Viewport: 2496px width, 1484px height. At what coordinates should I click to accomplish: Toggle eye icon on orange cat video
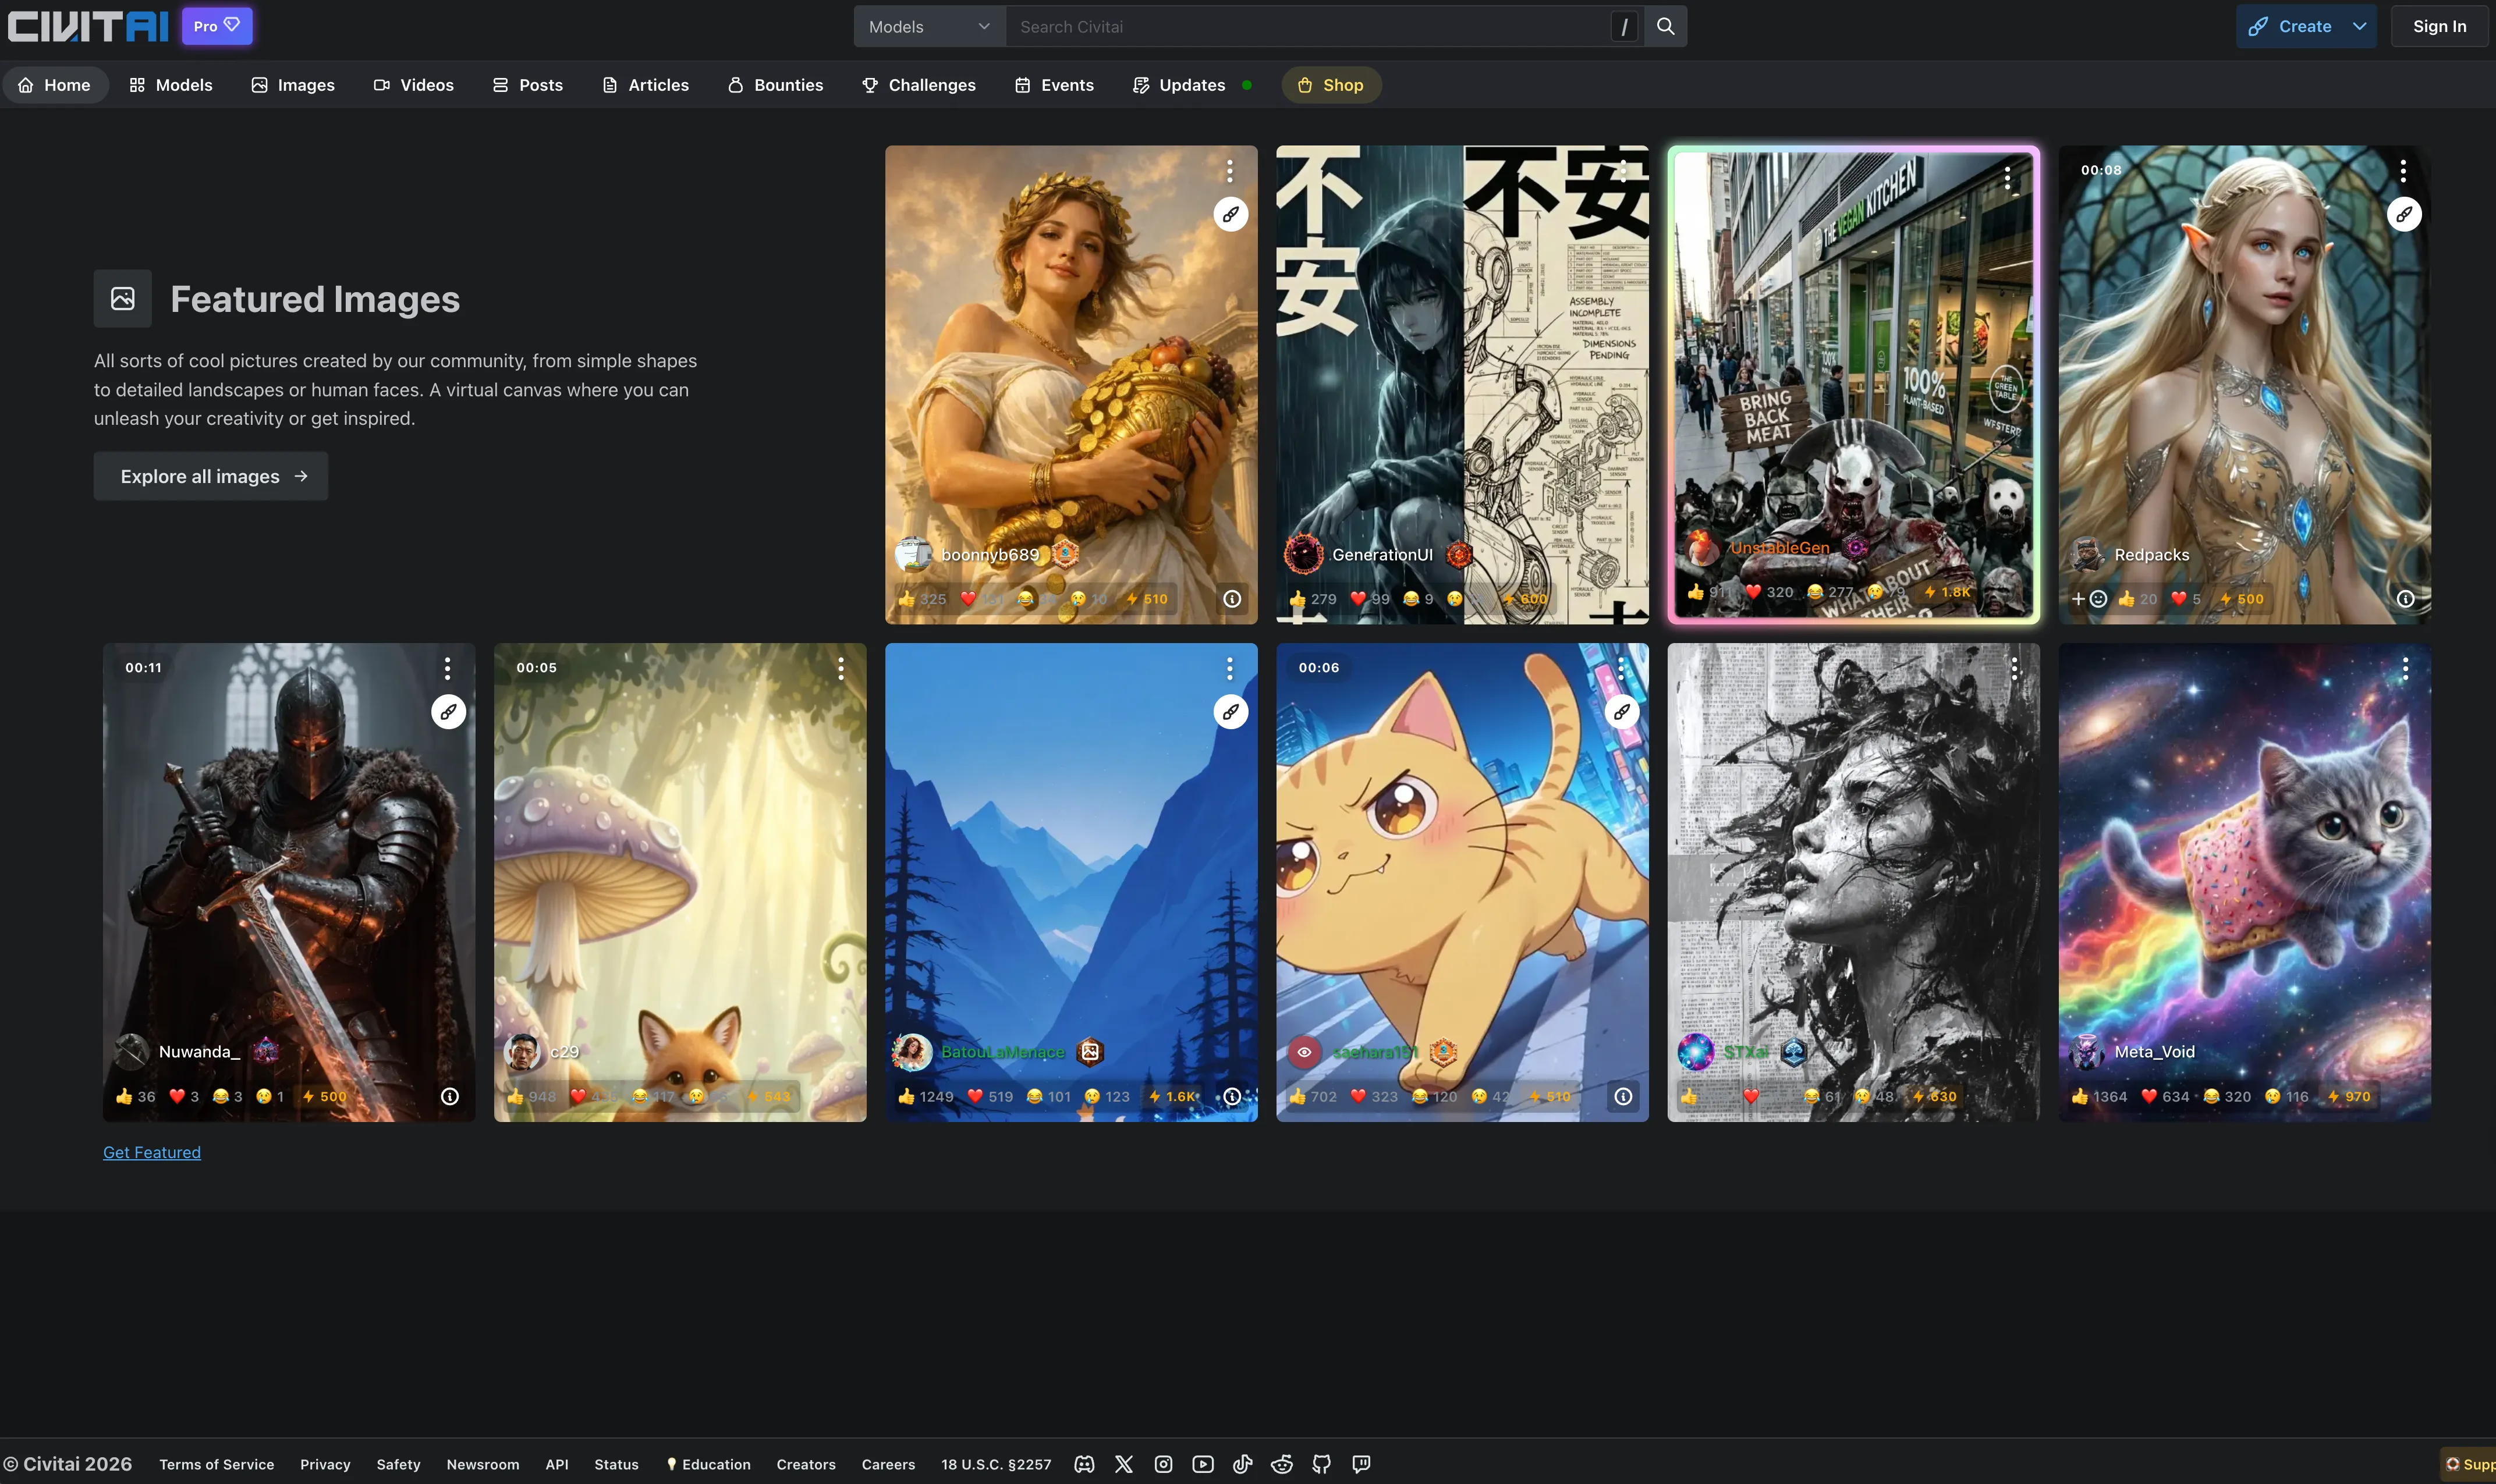click(1304, 1052)
